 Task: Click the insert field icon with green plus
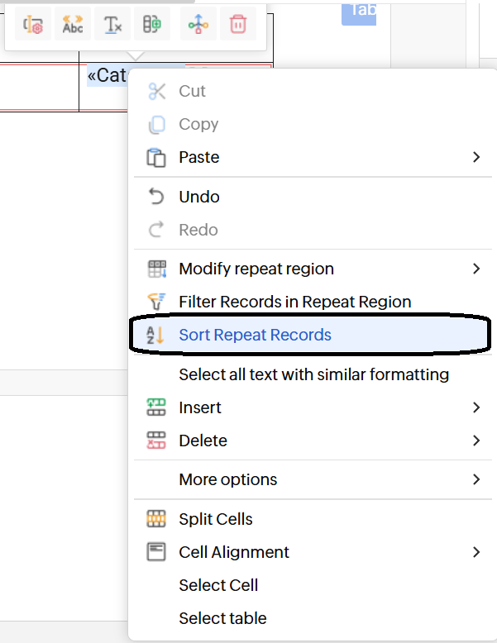pyautogui.click(x=151, y=26)
